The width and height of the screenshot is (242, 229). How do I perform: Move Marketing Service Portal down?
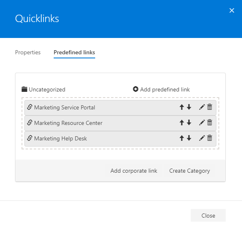(189, 107)
